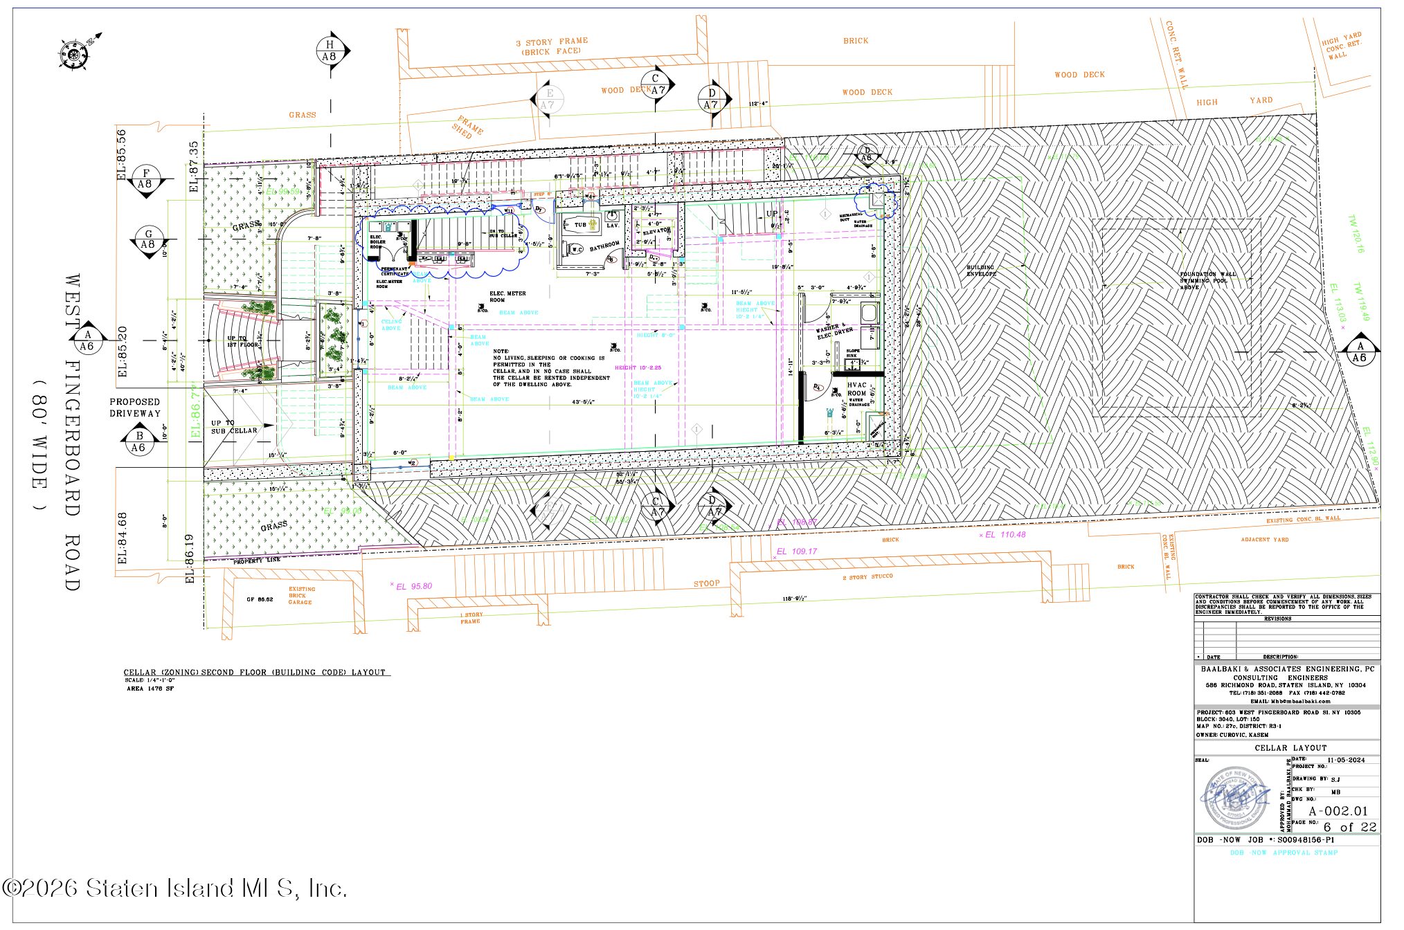Click the 'TW 120.16' top of wall note

click(1356, 235)
